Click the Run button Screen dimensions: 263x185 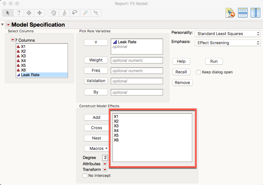coord(214,61)
